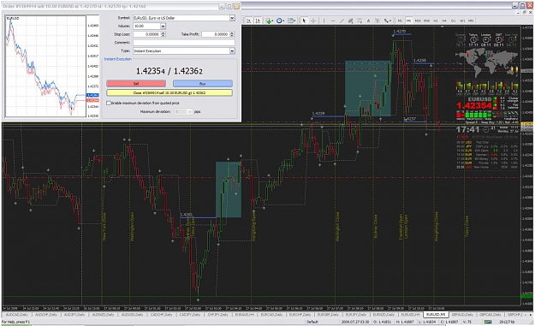
Task: Click the clock periodicity toolbar icon
Action: 279,21
